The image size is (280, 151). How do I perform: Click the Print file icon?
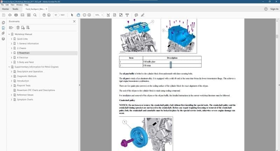tap(16, 15)
